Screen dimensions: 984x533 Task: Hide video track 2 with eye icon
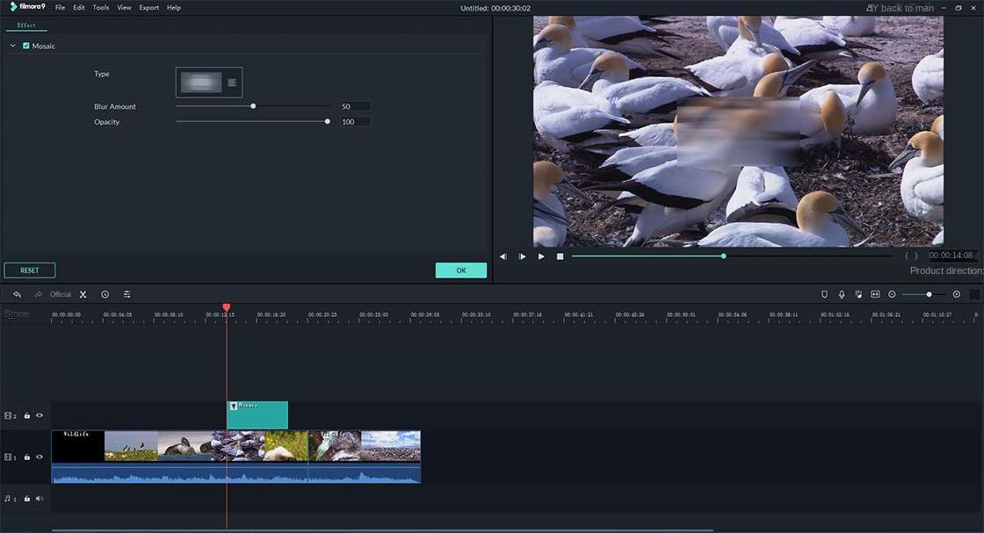(x=40, y=415)
